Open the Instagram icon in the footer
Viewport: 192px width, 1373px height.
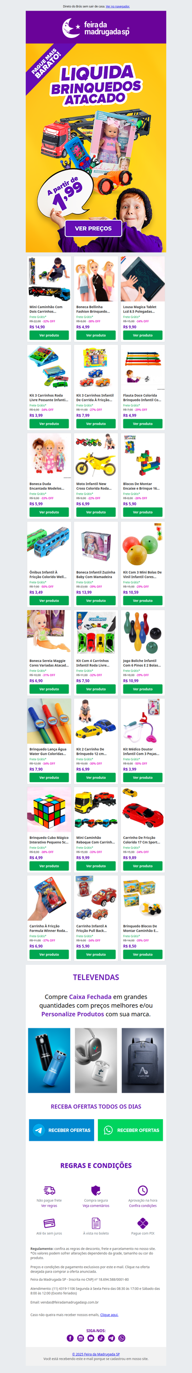[80, 1338]
